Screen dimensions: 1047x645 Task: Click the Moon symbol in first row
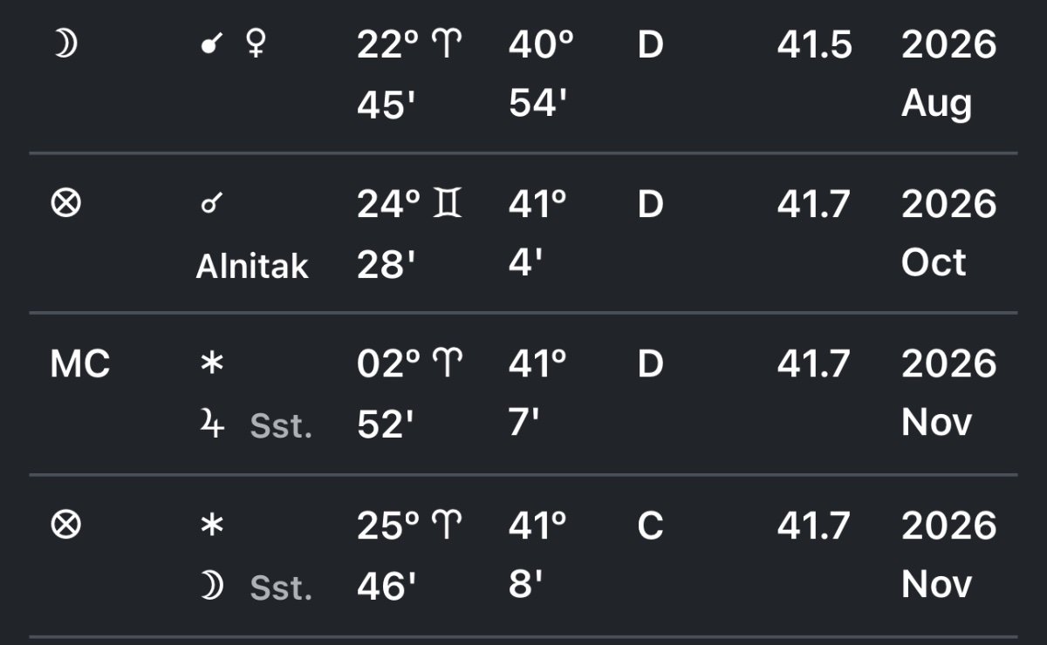65,44
